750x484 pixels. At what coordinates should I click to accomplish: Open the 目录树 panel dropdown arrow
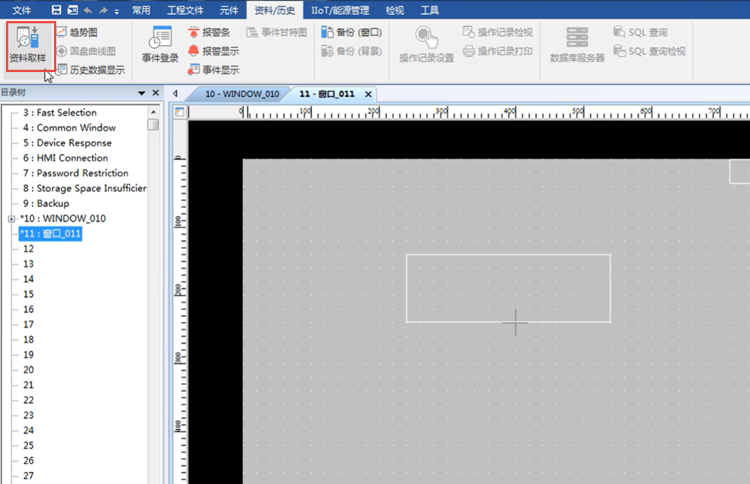click(142, 93)
